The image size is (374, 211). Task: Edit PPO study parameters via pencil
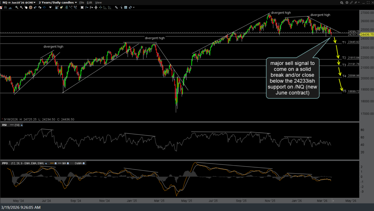46,163
